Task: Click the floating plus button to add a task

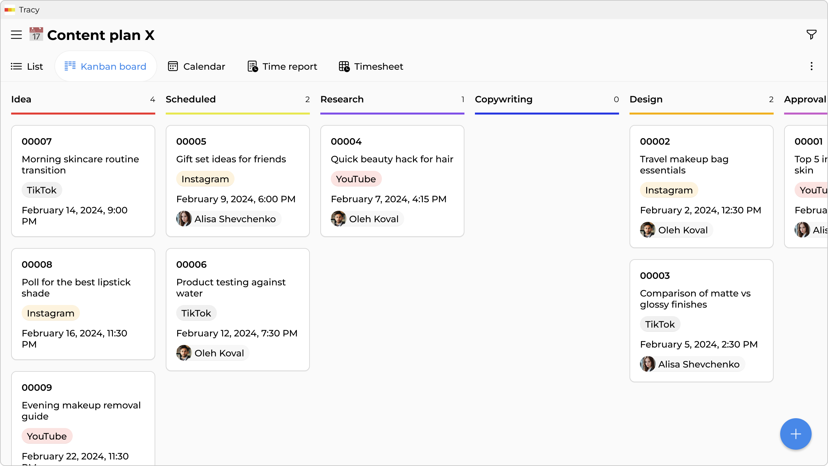Action: click(795, 434)
